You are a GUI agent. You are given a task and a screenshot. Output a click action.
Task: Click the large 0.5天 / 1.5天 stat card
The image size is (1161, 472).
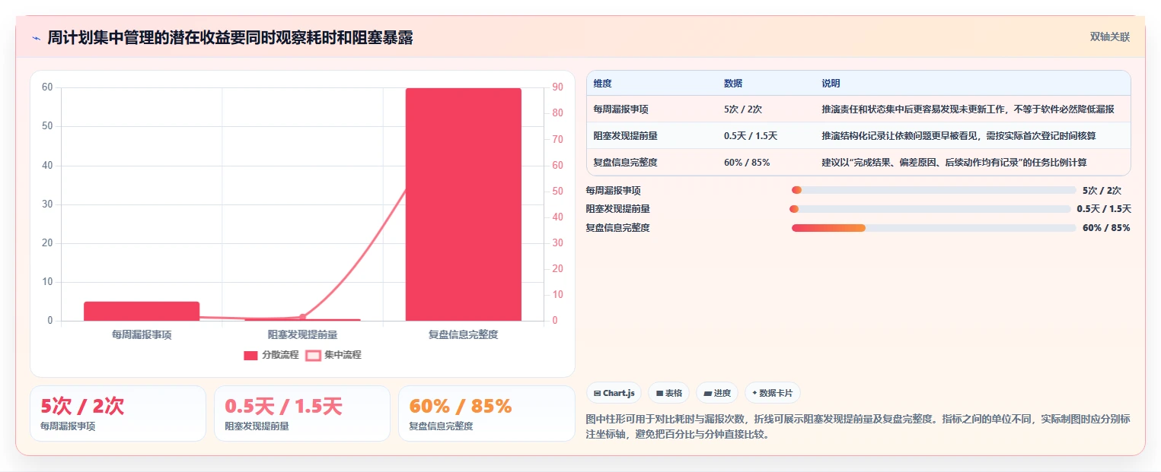pos(302,413)
